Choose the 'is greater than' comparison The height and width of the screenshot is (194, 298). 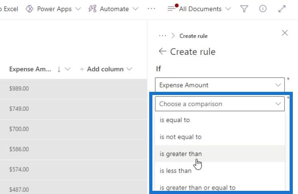tap(220, 153)
